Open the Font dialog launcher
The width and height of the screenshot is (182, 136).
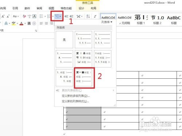(x=36, y=31)
